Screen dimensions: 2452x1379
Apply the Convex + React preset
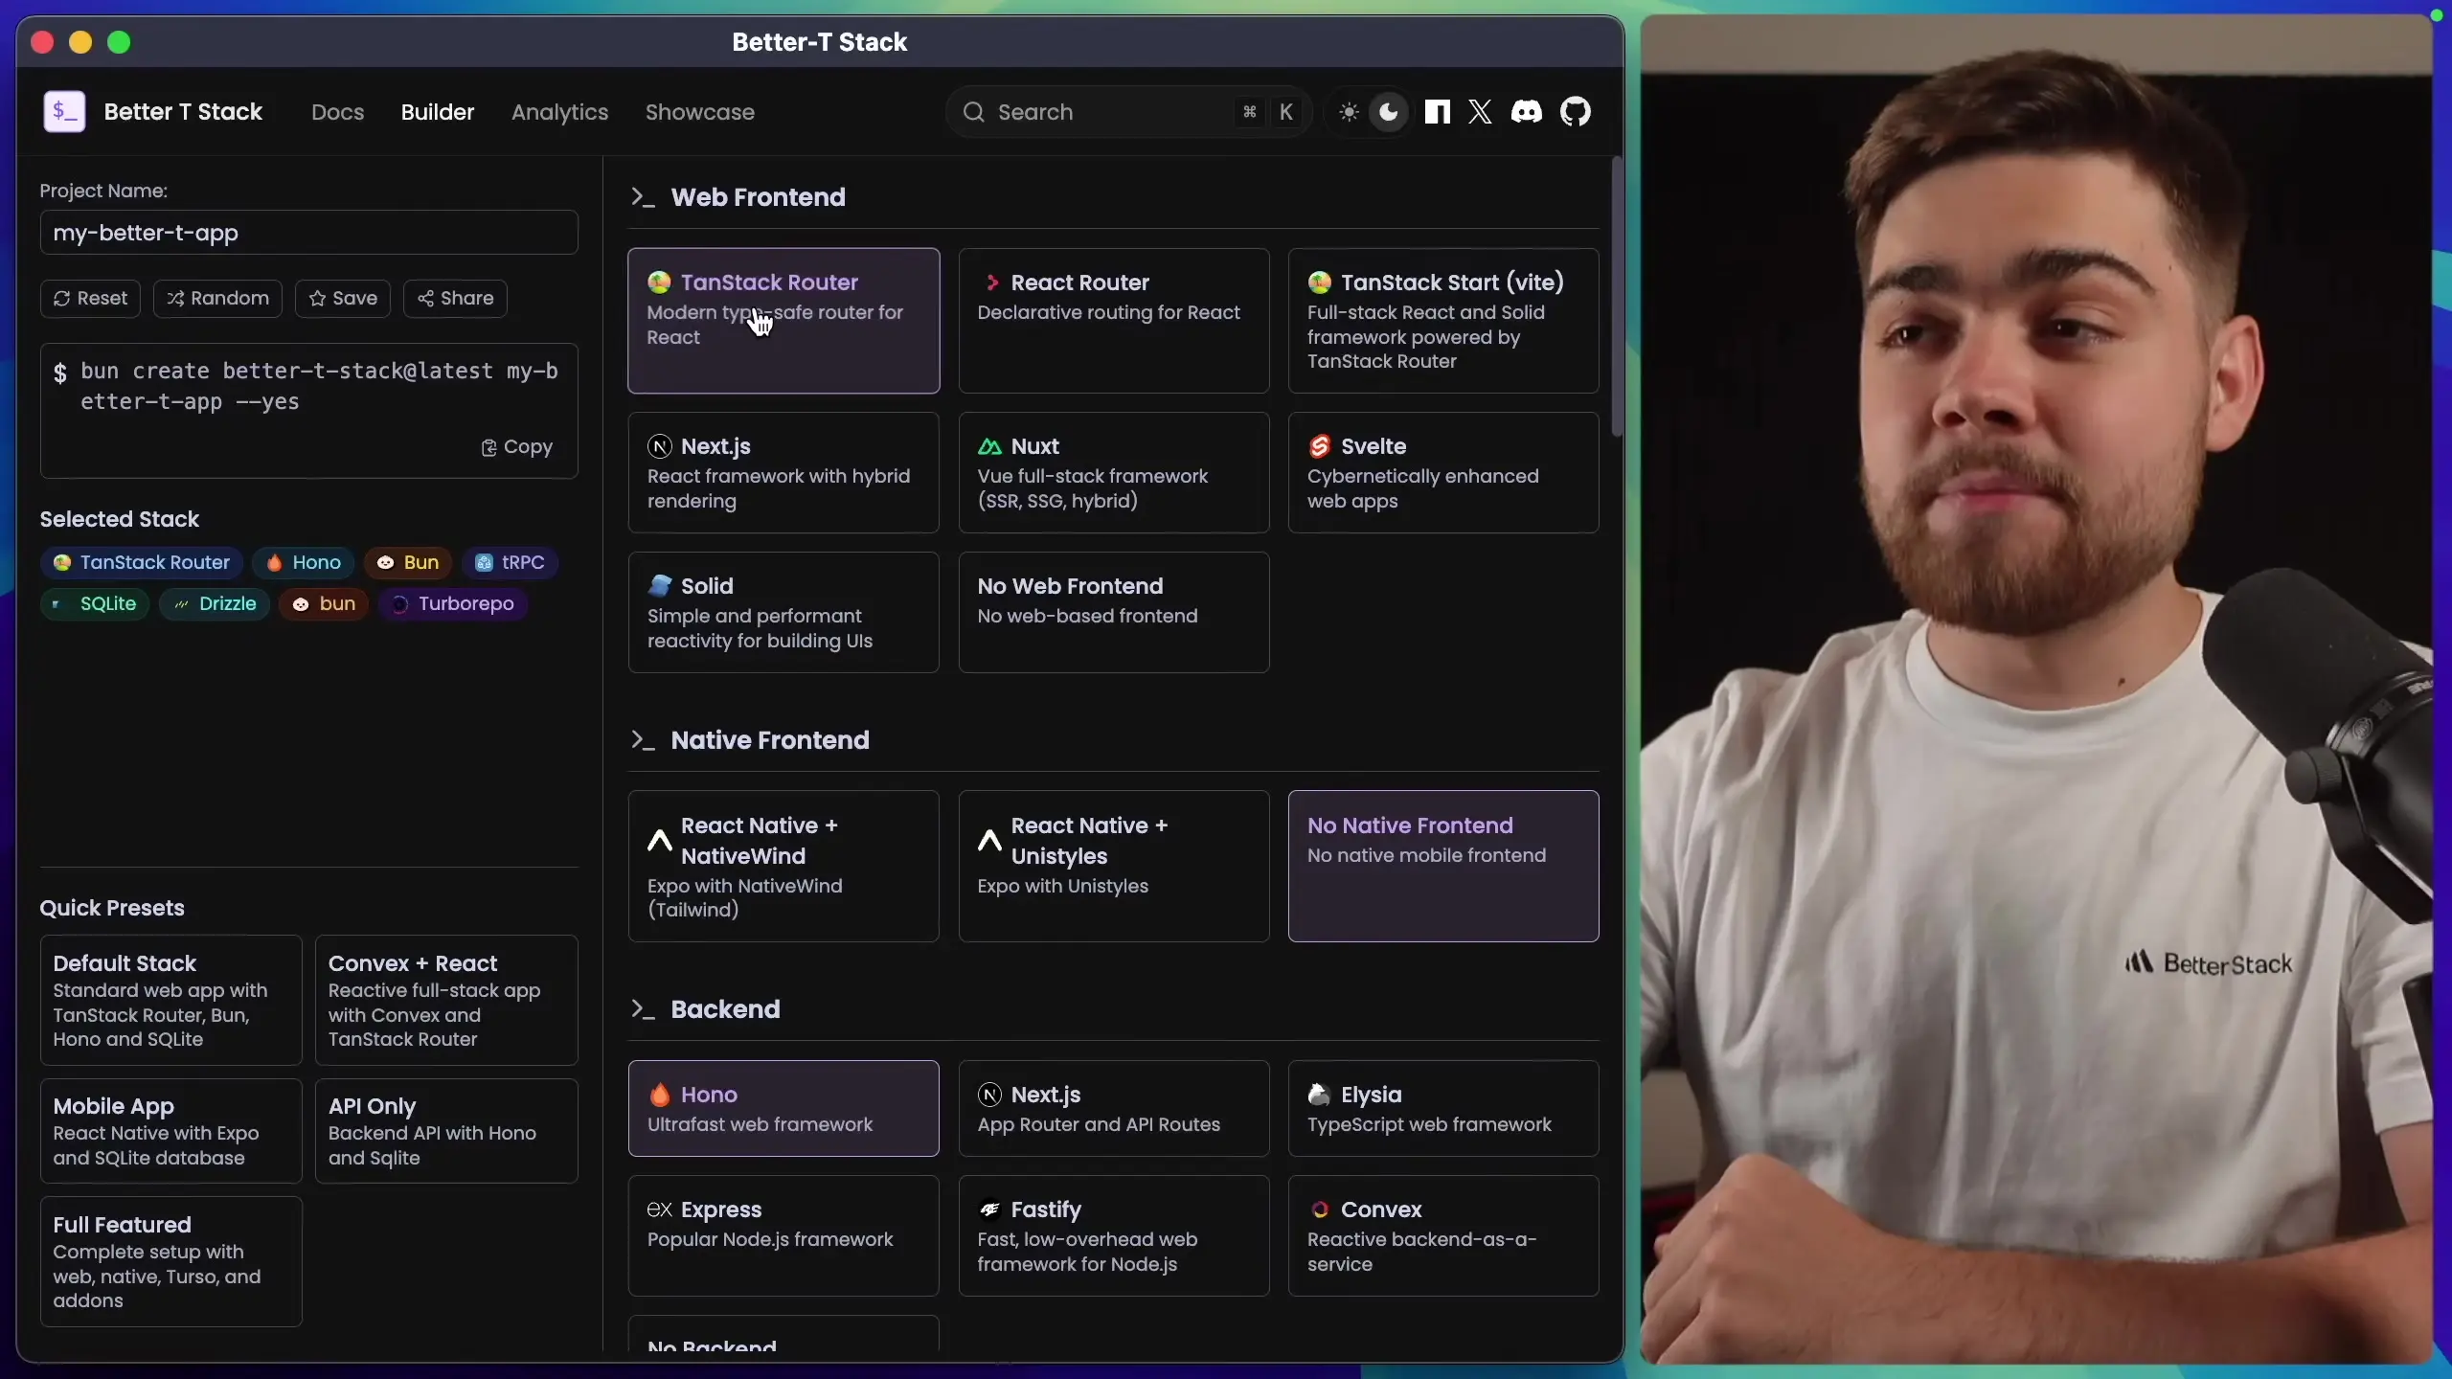click(x=446, y=1001)
